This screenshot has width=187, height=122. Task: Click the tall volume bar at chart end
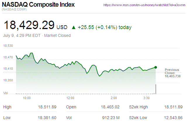[x=156, y=89]
